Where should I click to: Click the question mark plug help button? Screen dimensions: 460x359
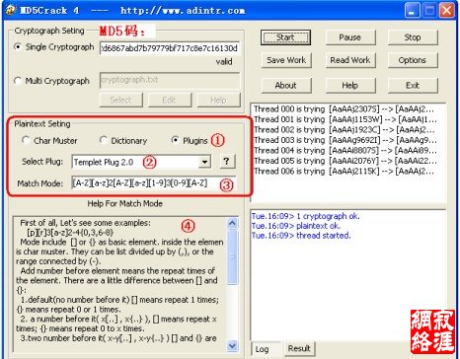tap(226, 162)
